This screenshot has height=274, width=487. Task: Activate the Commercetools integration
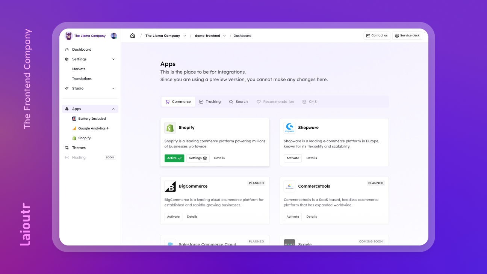(293, 217)
